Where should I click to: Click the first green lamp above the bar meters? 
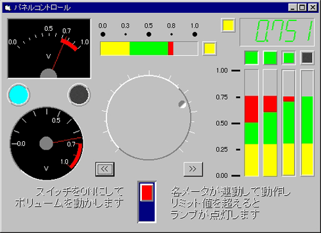click(252, 58)
